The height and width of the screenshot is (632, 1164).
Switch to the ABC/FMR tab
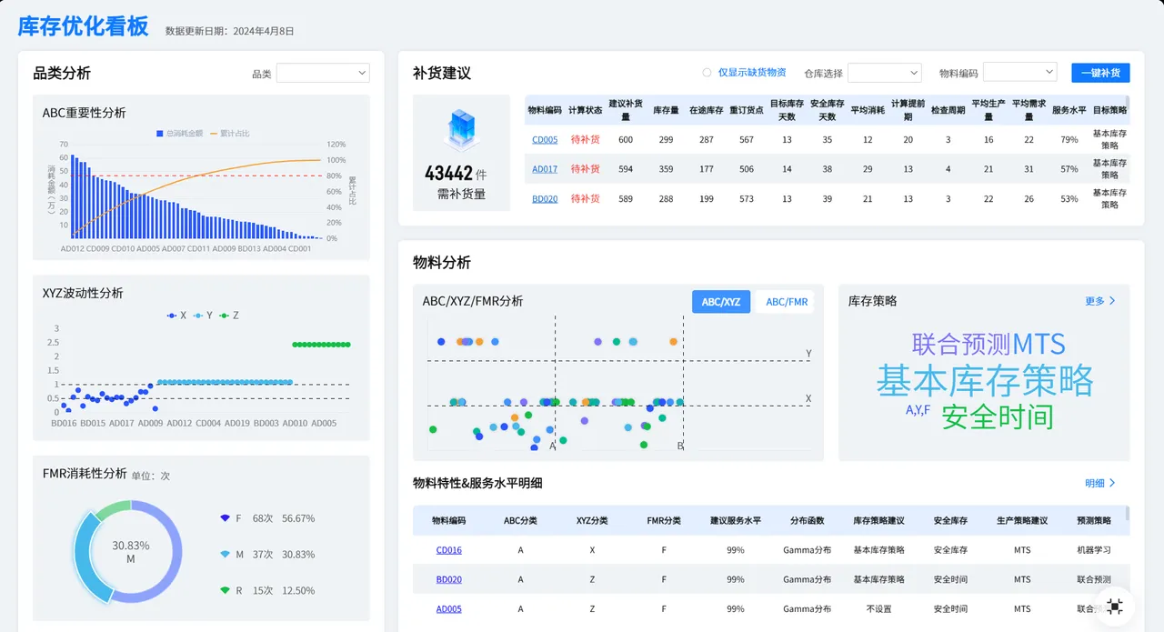click(787, 302)
